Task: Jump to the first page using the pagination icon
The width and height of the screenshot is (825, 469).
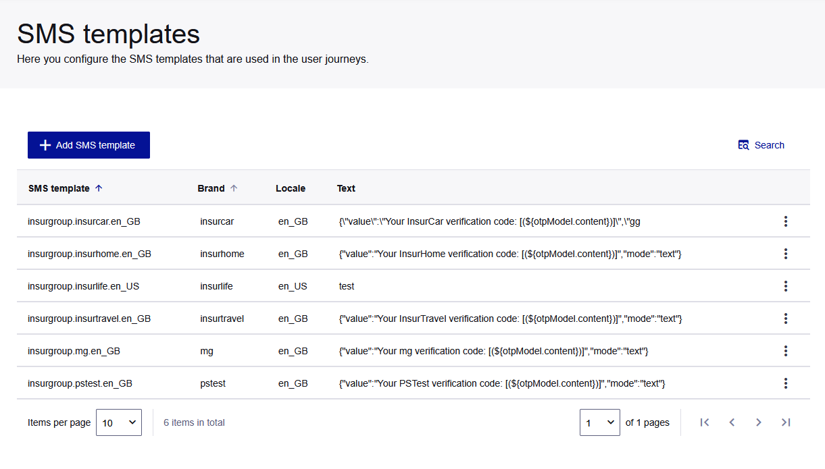Action: click(705, 422)
